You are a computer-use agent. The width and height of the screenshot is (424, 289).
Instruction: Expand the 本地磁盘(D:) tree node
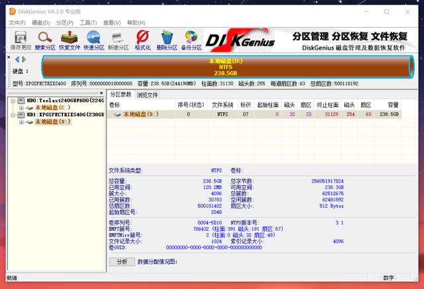[21, 122]
